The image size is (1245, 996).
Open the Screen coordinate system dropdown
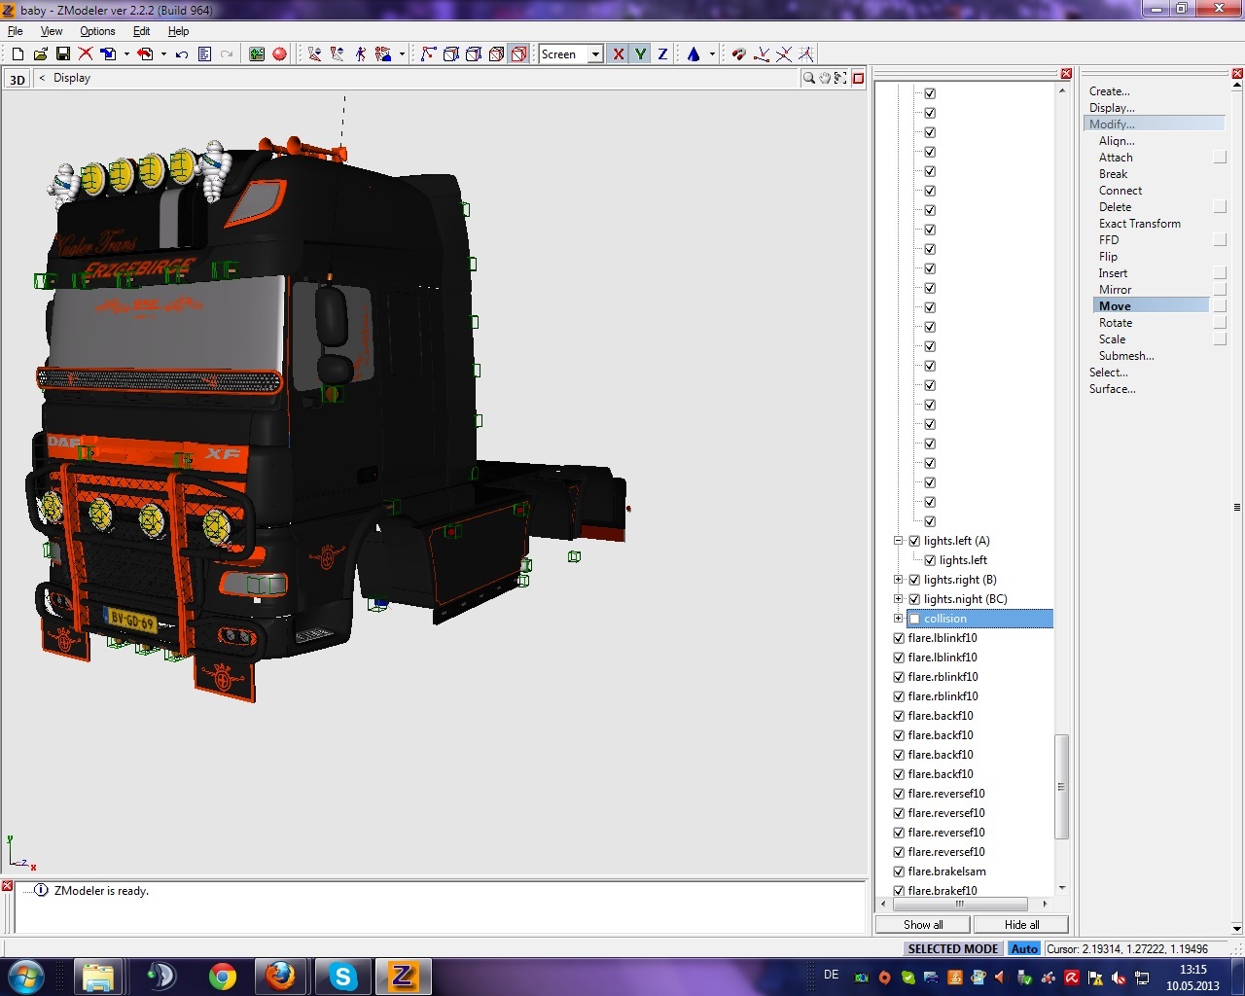pos(595,54)
